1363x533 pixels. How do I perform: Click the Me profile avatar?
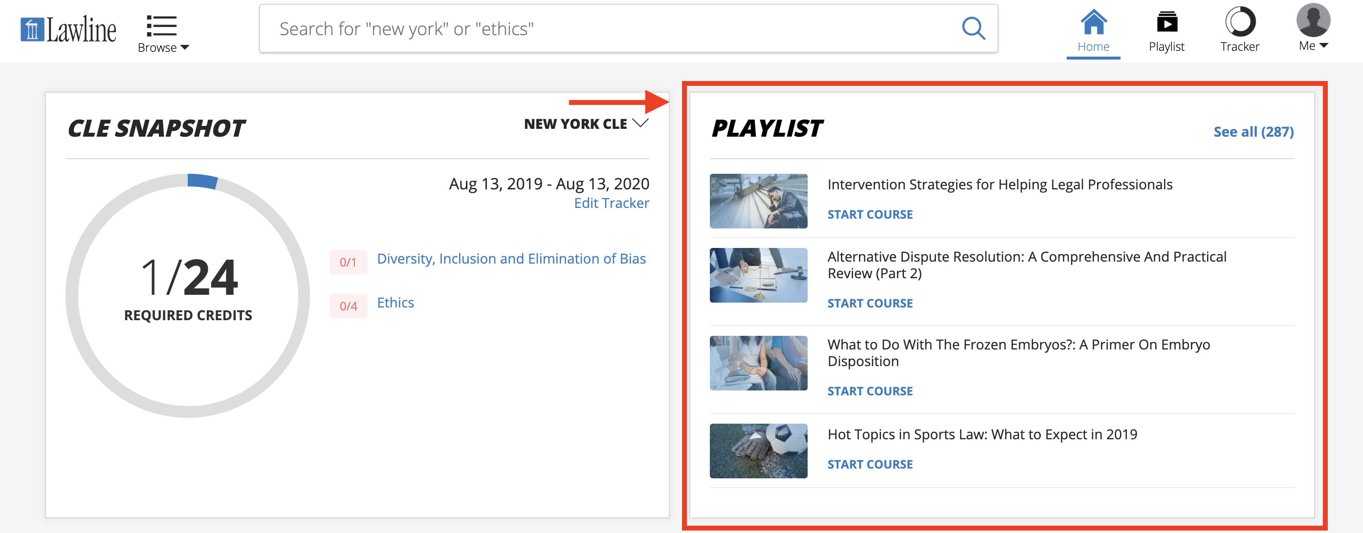click(1313, 20)
